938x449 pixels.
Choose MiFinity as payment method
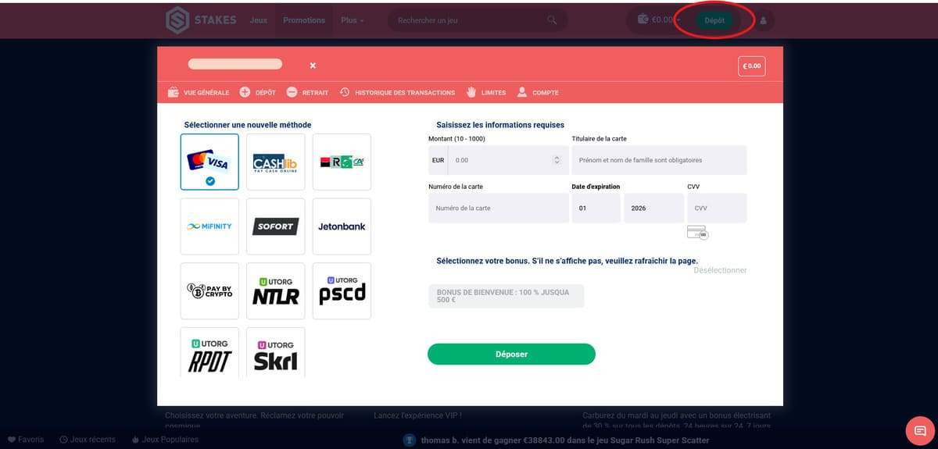coord(209,226)
